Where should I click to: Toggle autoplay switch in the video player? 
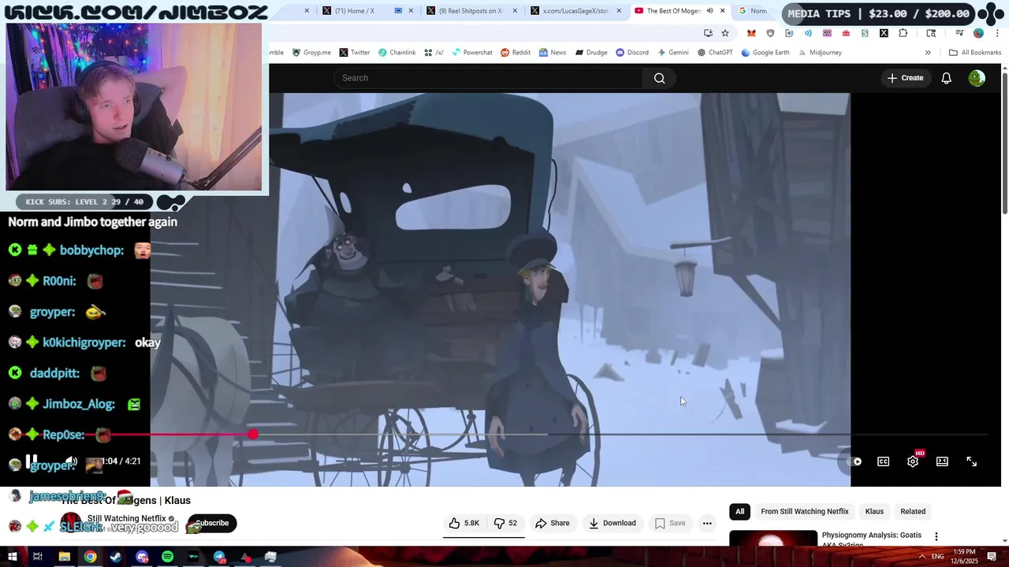point(855,461)
